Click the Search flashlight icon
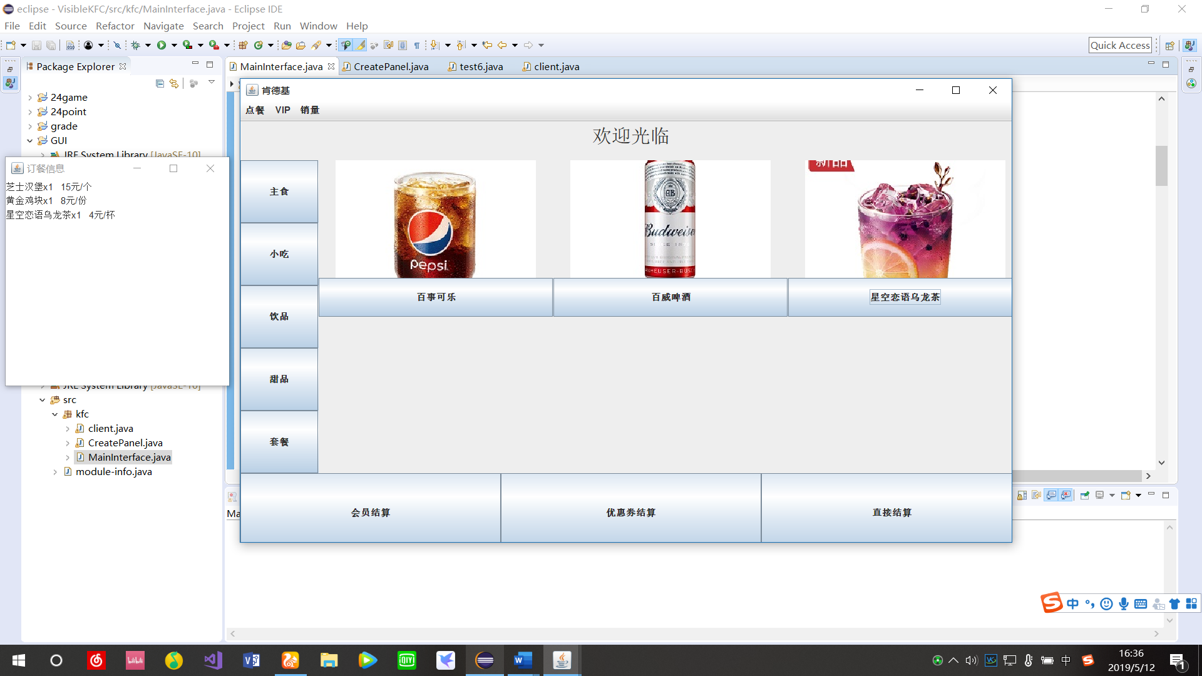 (x=316, y=45)
